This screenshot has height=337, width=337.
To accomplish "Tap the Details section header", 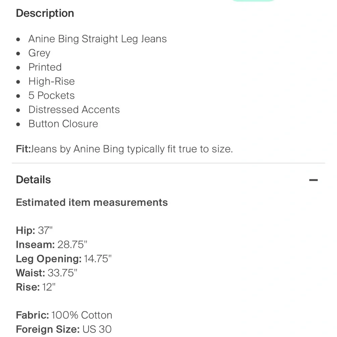I will pyautogui.click(x=33, y=180).
